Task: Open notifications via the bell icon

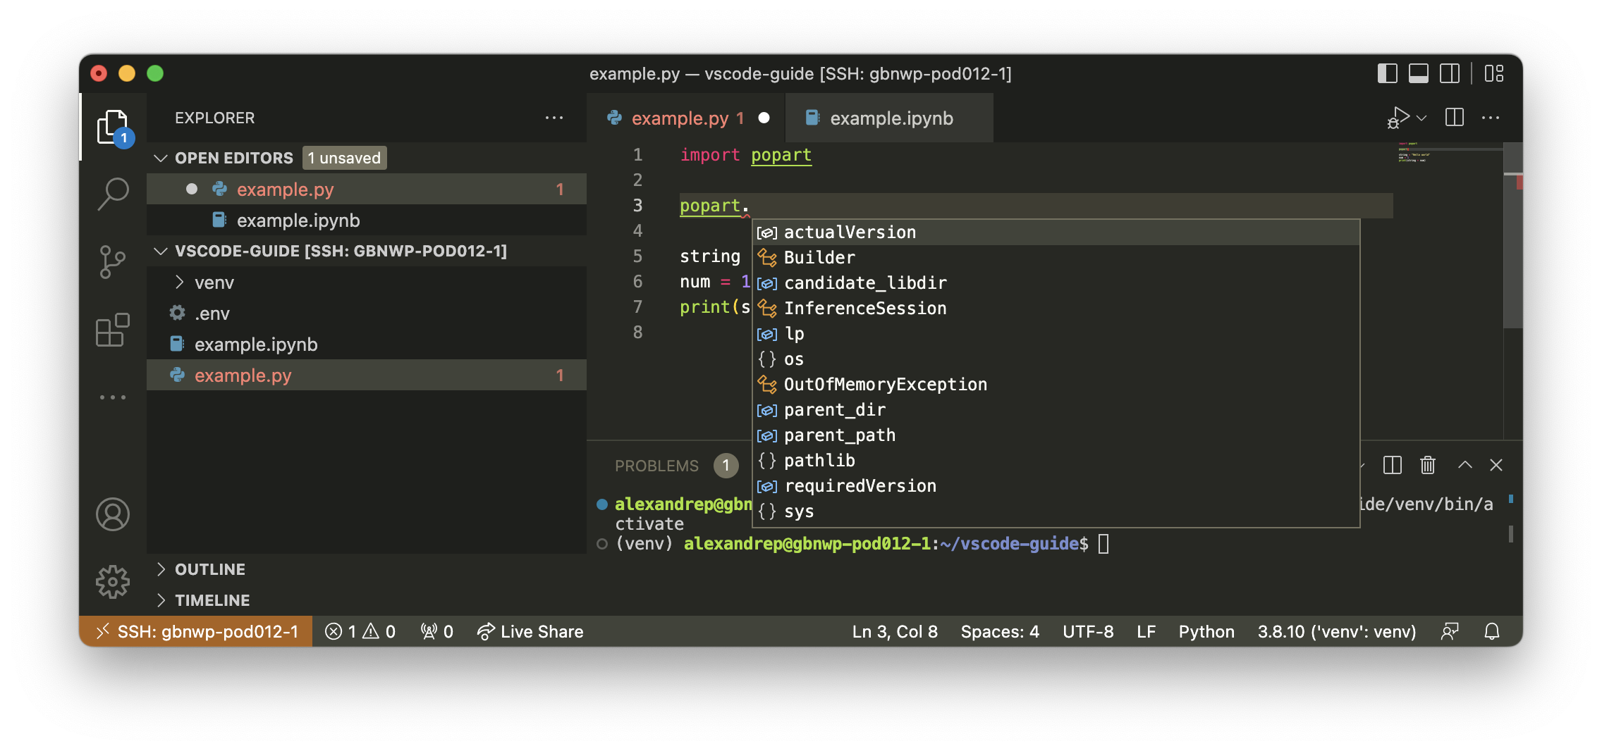Action: (x=1493, y=631)
